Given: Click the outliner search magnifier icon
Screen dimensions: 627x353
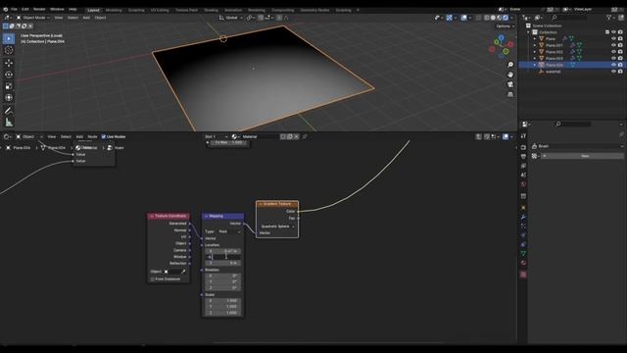Looking at the screenshot, I should point(555,18).
